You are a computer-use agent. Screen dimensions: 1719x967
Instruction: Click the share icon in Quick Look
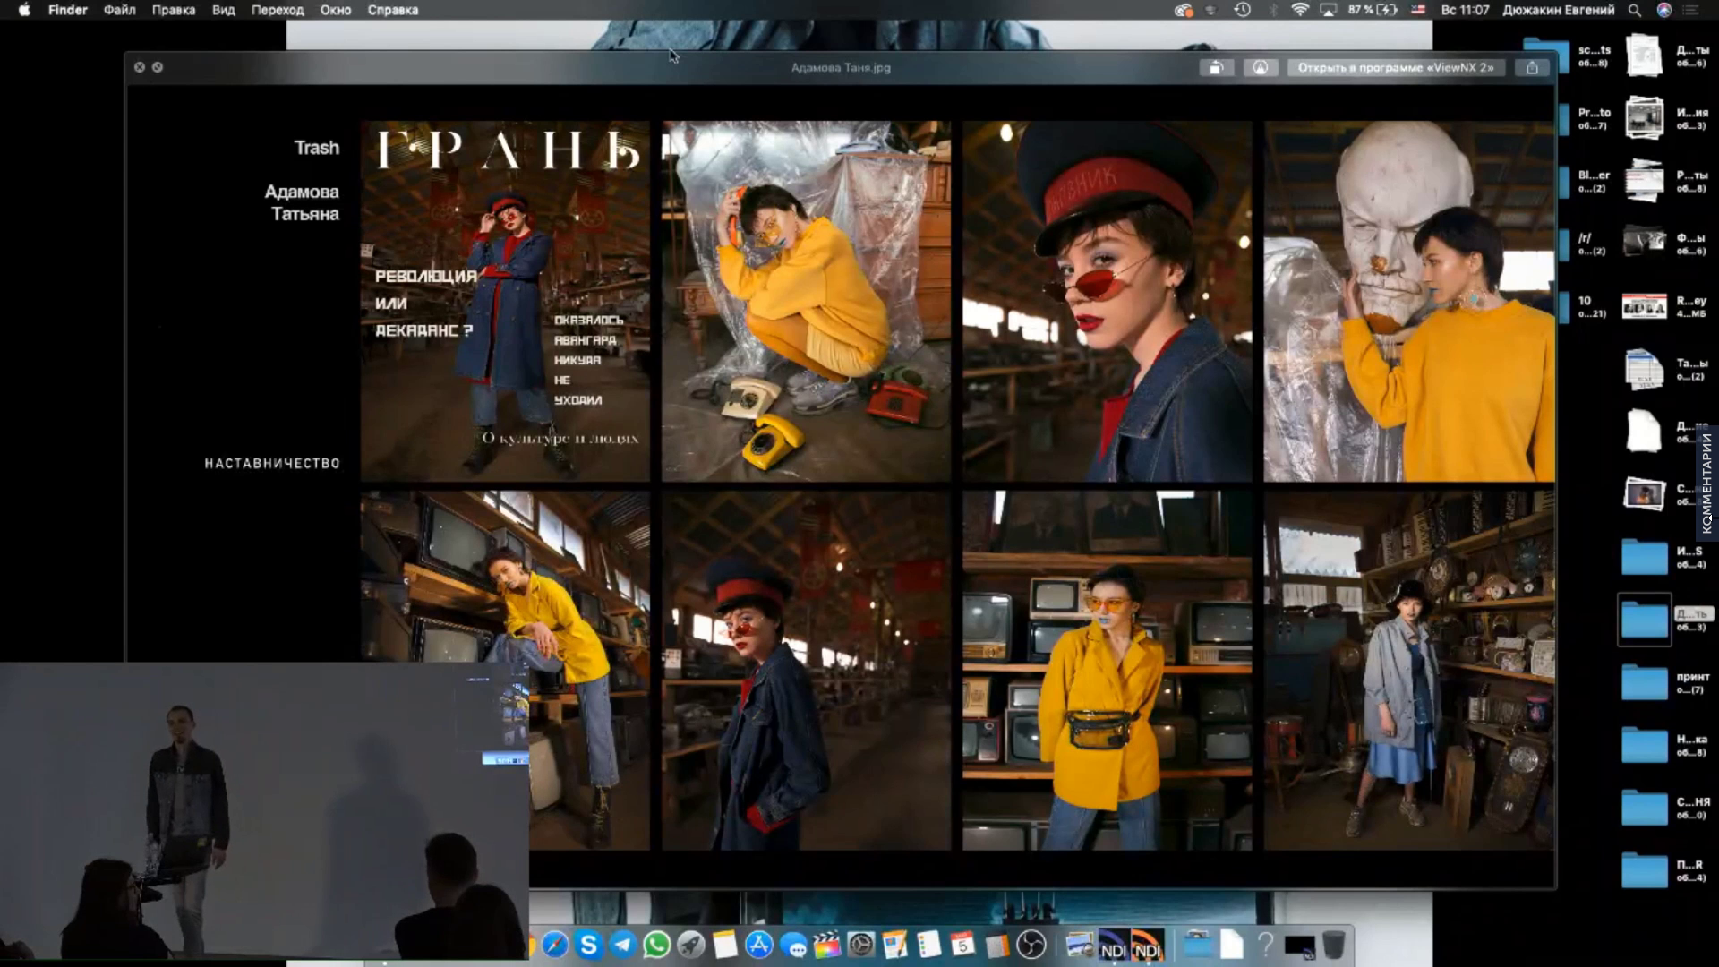point(1532,67)
